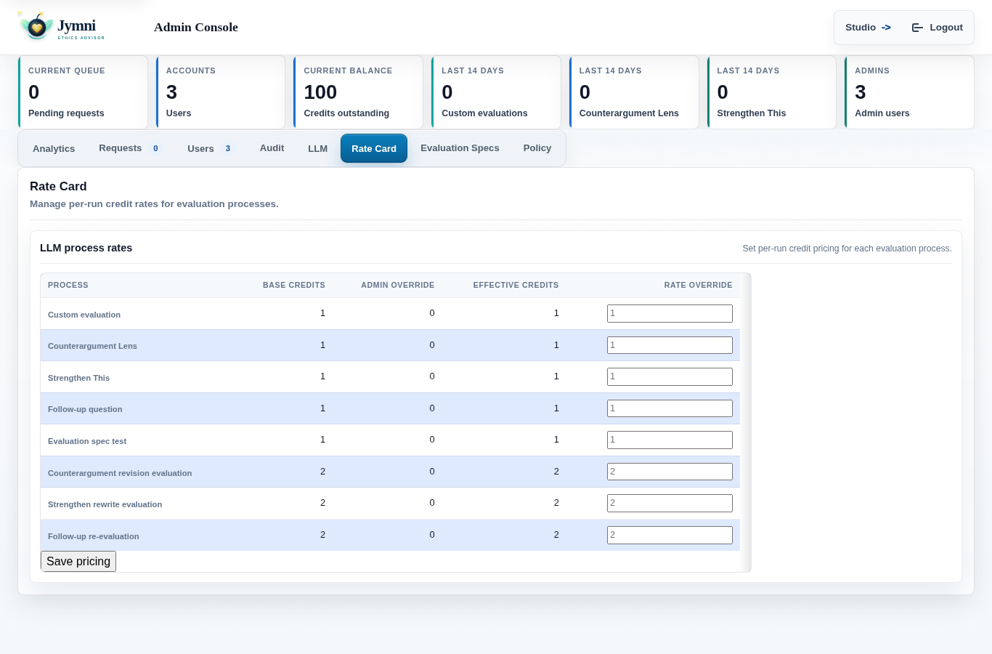Click the Accounts stat card

click(221, 92)
